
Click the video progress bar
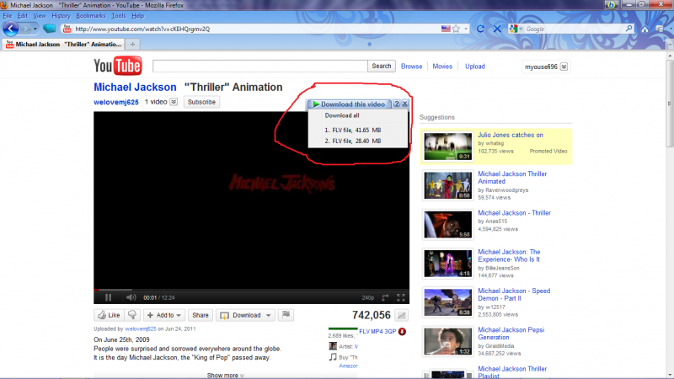point(251,290)
